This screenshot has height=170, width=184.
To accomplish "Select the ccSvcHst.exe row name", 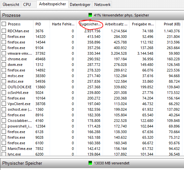I will (18, 93).
